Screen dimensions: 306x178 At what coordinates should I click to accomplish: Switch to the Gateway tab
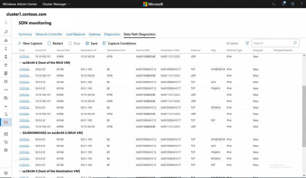95,34
